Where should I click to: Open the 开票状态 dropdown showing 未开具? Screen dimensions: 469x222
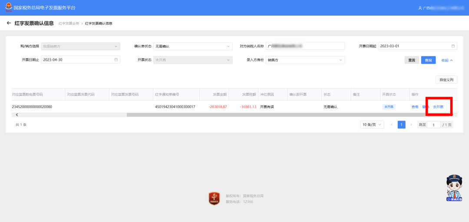pyautogui.click(x=193, y=60)
